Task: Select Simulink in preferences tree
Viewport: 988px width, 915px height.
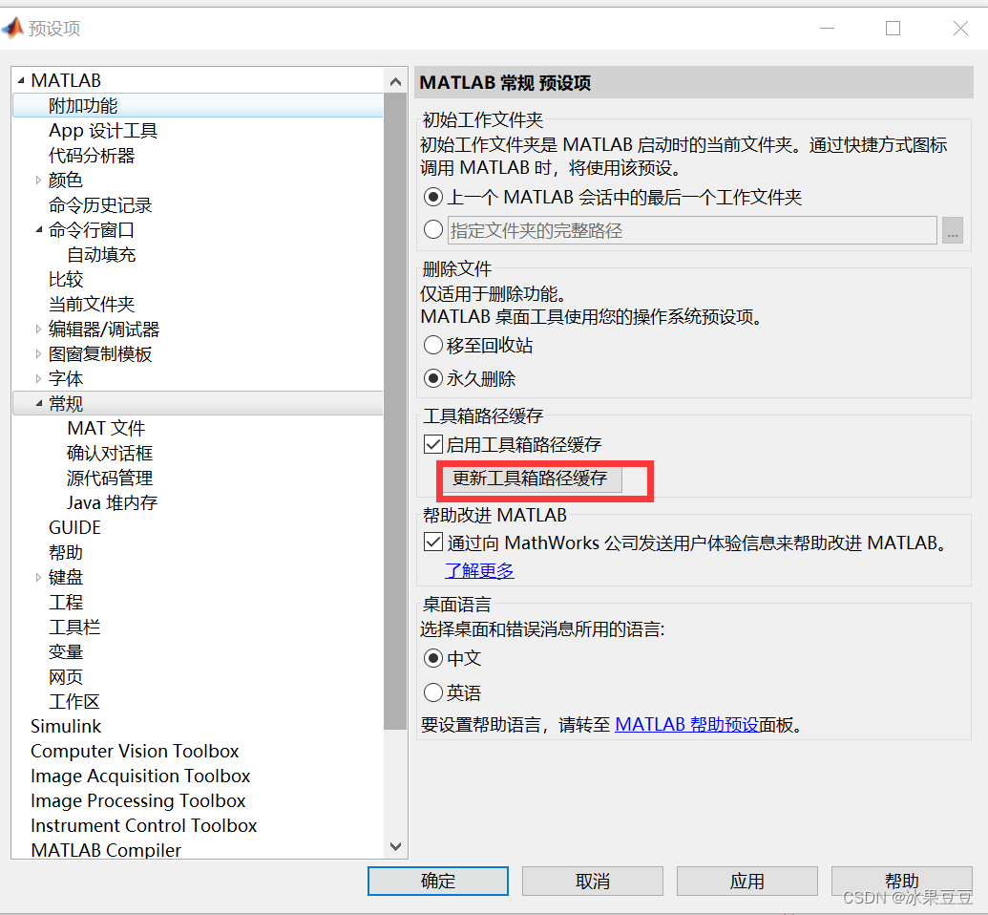Action: click(x=66, y=727)
